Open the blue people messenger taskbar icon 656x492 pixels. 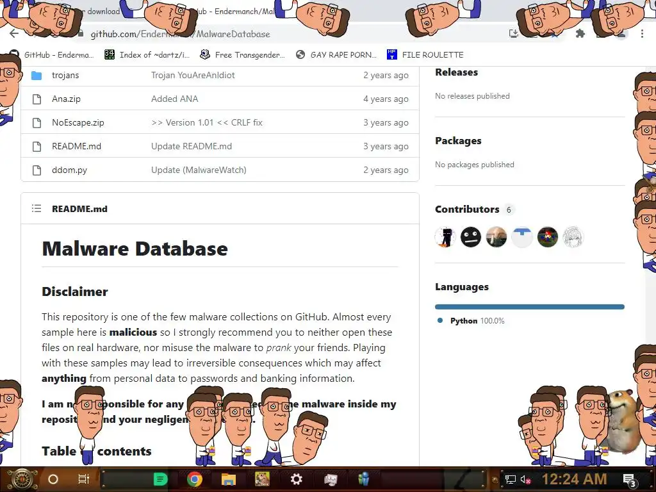(x=364, y=479)
